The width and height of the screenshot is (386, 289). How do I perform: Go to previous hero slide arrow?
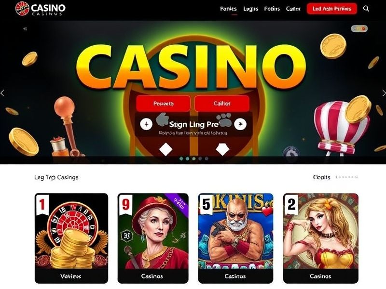(2, 93)
